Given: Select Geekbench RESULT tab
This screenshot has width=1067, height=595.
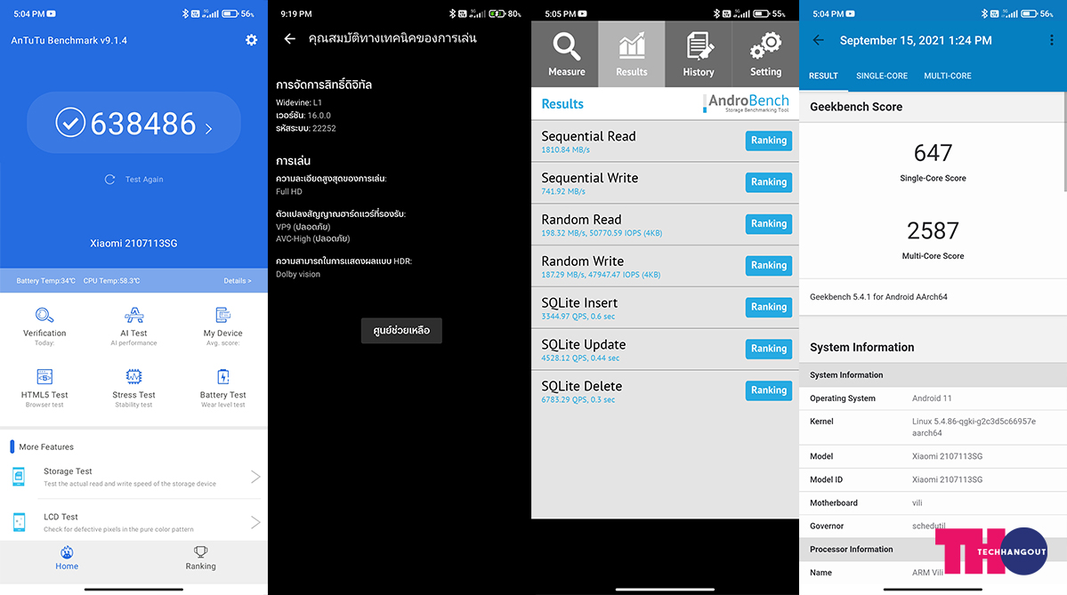Looking at the screenshot, I should [x=823, y=76].
